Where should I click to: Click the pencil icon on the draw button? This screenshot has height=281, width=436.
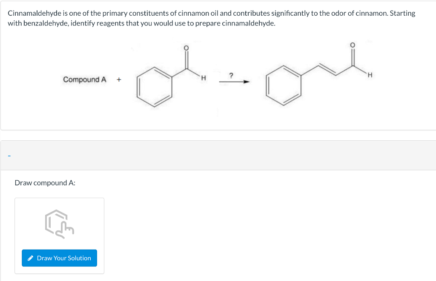[x=31, y=258]
